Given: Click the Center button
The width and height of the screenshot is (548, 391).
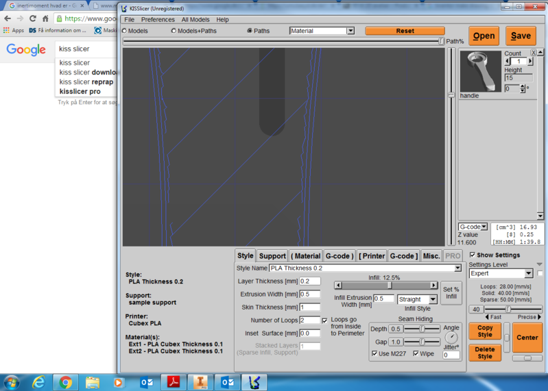Looking at the screenshot, I should point(527,338).
